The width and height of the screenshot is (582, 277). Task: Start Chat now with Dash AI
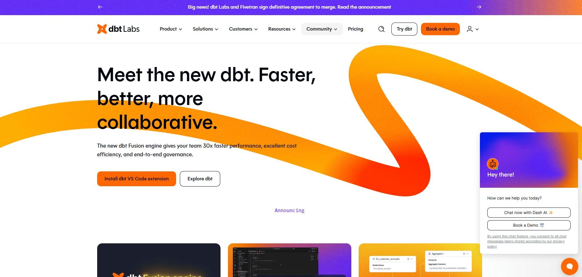click(x=529, y=213)
